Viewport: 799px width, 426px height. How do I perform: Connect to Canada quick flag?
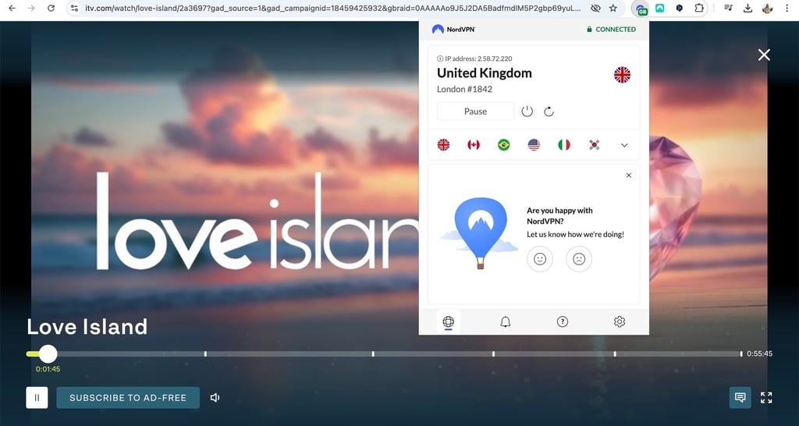click(474, 144)
